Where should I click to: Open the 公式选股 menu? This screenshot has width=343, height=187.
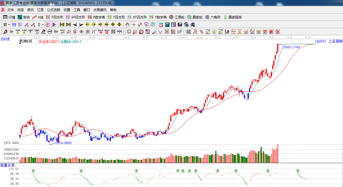tap(53, 10)
